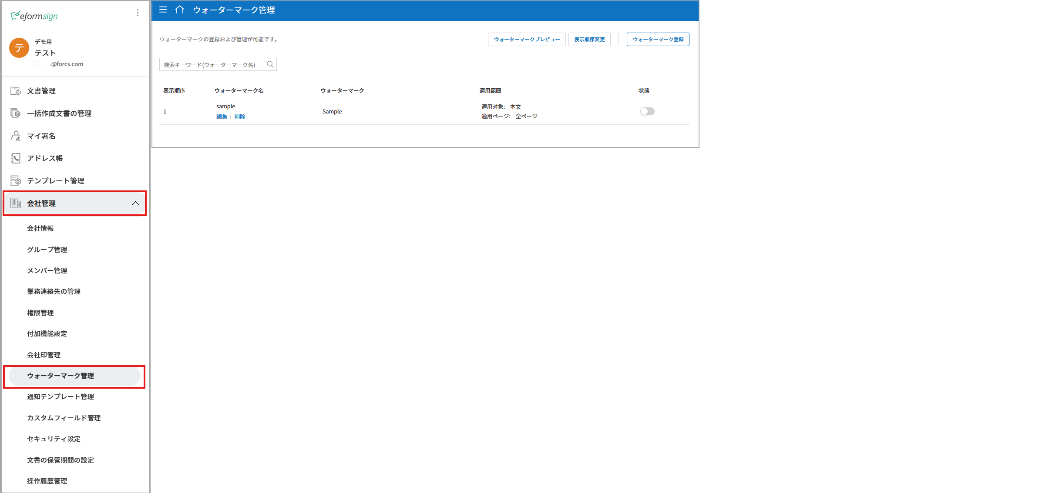Screen dimensions: 1039x493
Task: Open セキュリティ設定 submenu item
Action: [54, 439]
